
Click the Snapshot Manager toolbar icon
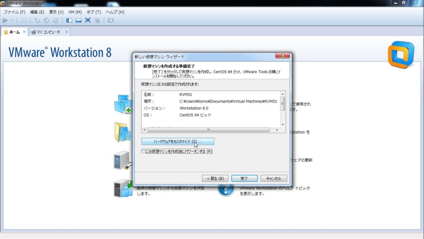[x=56, y=20]
